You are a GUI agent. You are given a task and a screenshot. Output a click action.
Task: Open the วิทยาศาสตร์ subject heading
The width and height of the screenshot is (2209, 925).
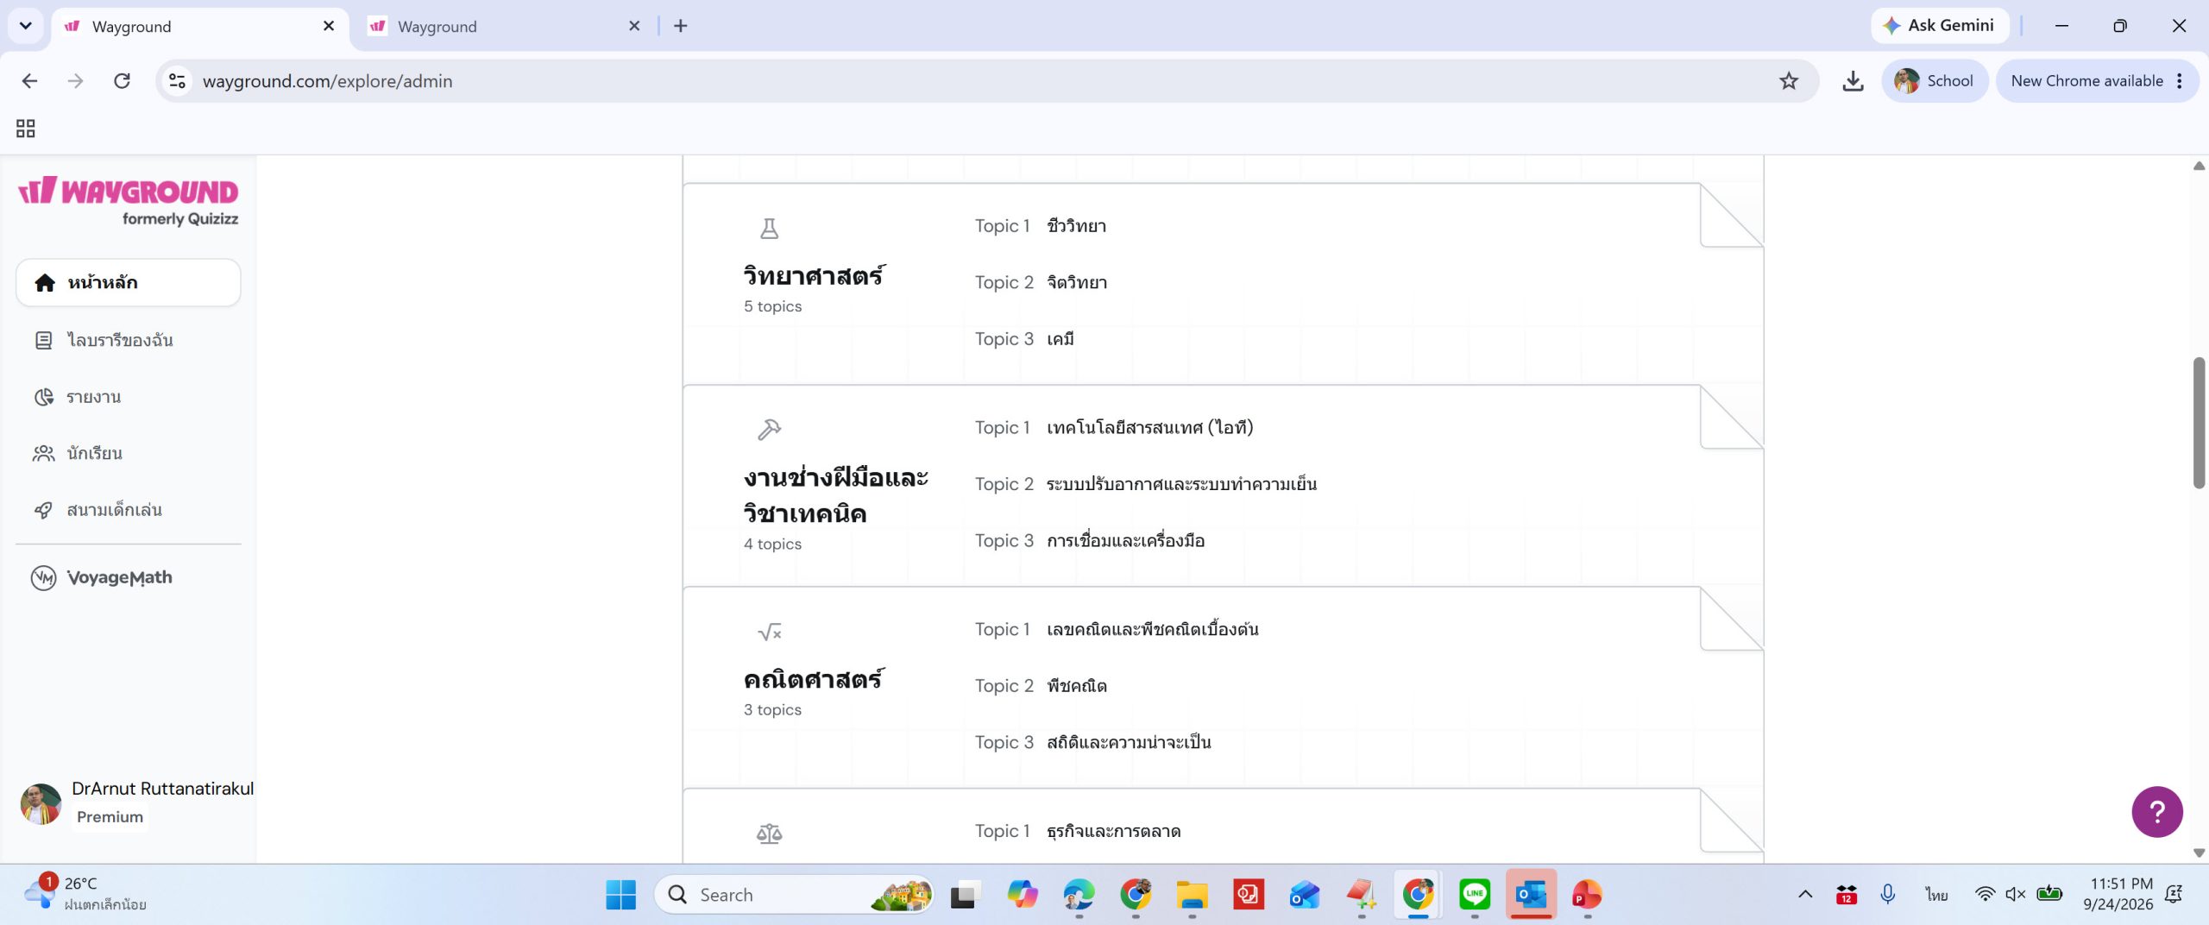click(x=814, y=276)
